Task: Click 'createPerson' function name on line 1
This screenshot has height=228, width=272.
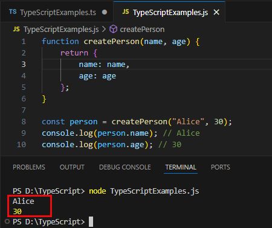Action: (111, 42)
